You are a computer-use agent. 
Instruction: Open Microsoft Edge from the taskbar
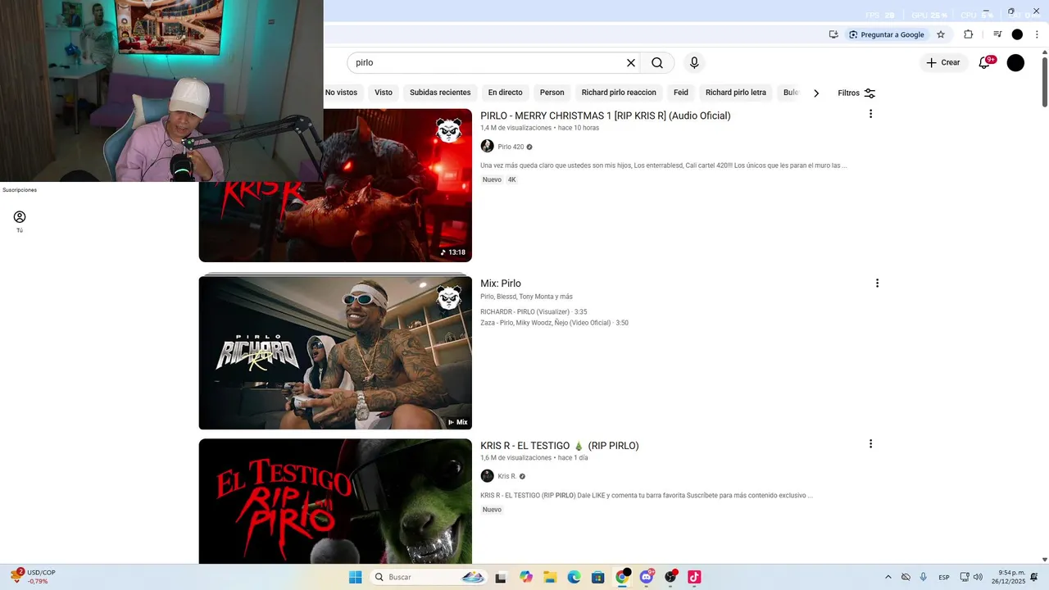(x=574, y=577)
